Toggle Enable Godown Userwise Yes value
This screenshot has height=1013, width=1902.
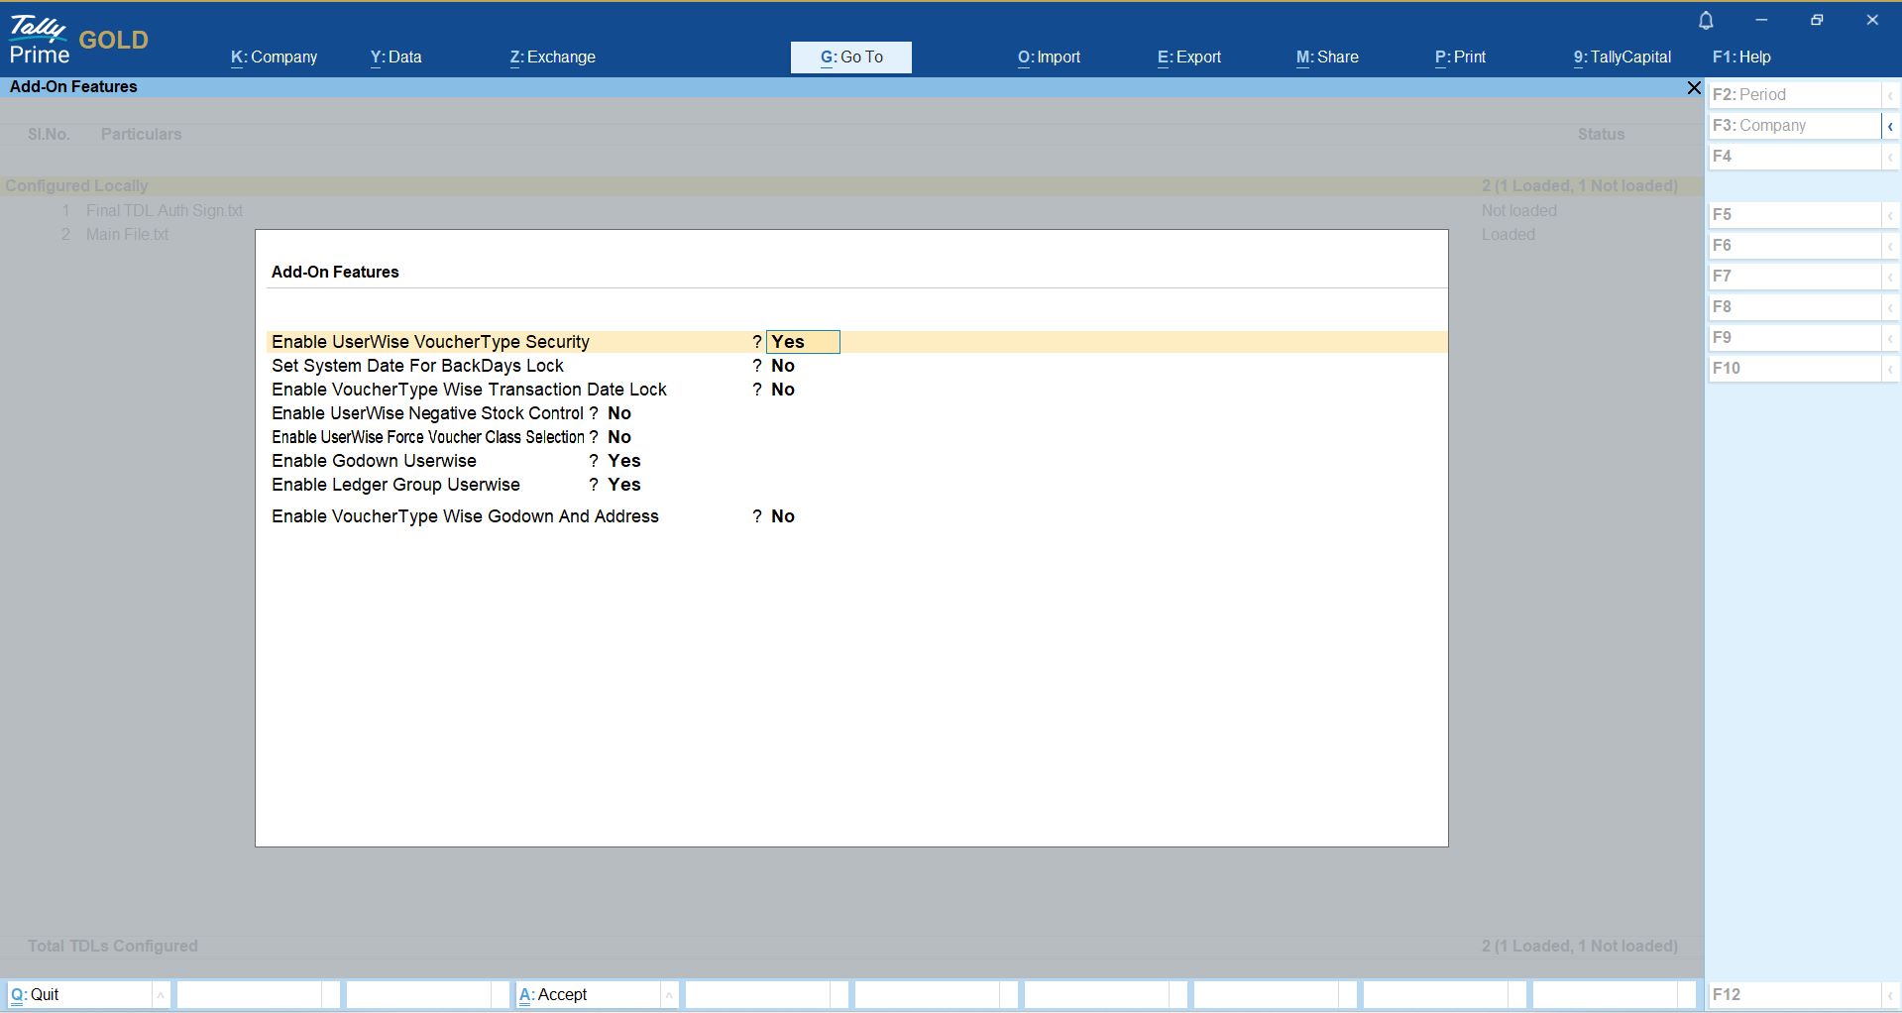tap(623, 461)
